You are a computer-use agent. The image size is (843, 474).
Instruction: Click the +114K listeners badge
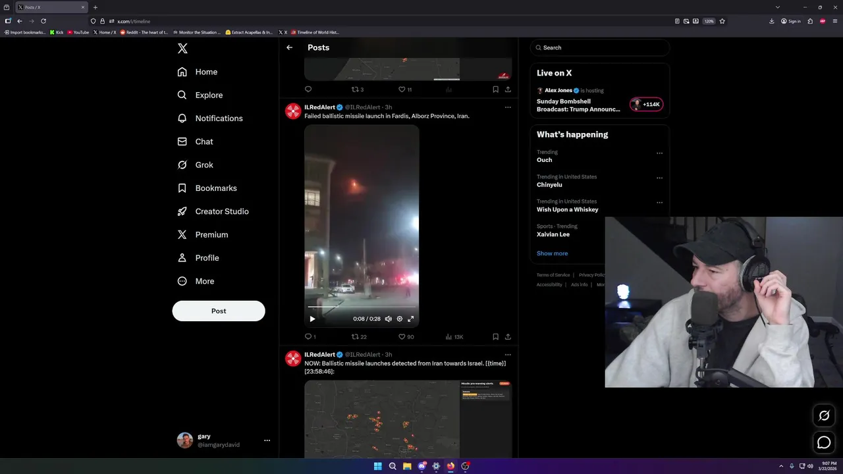646,104
